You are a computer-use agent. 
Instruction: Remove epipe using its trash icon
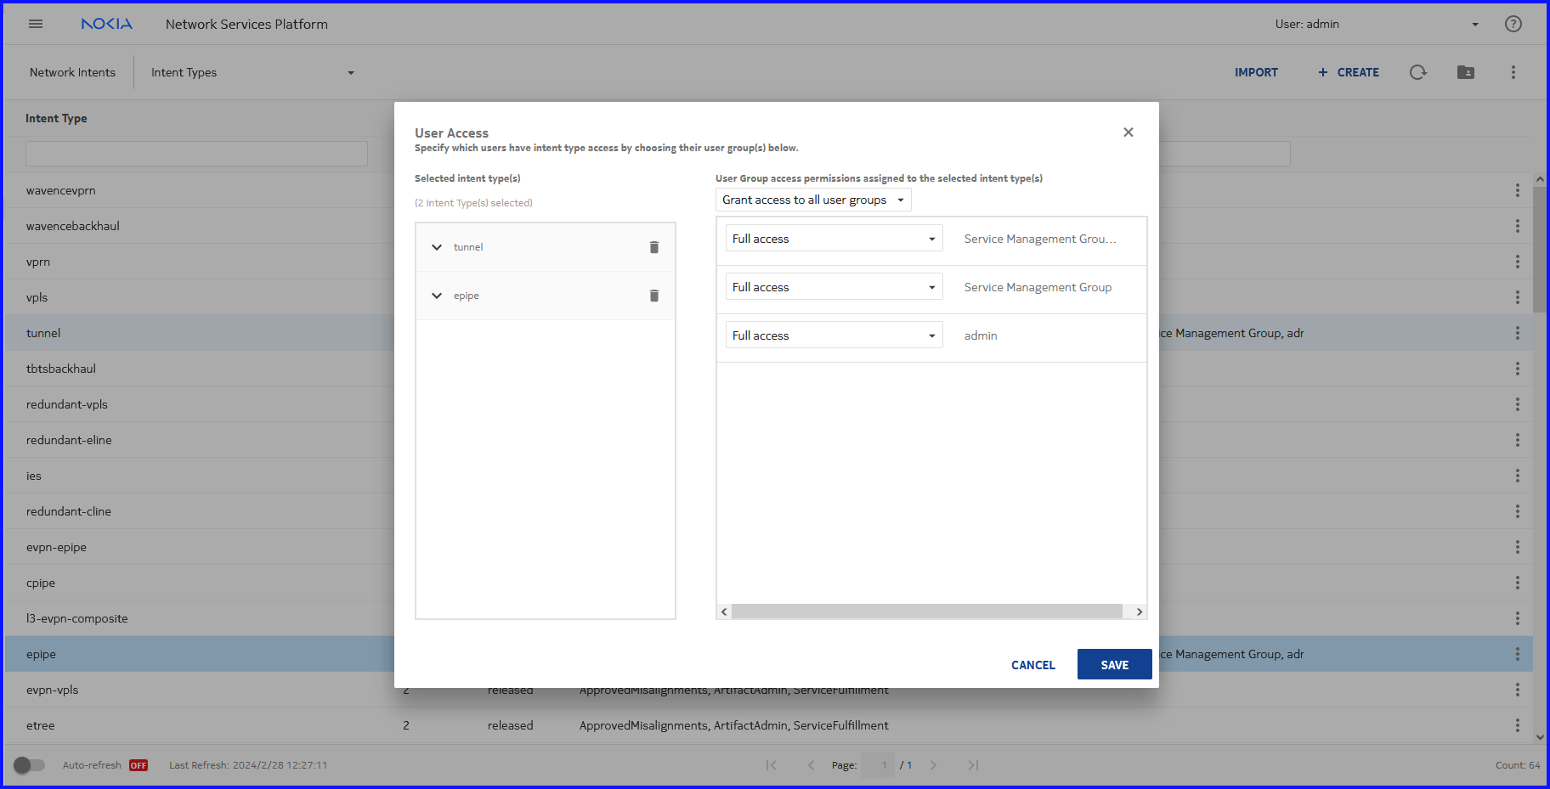[x=653, y=296]
